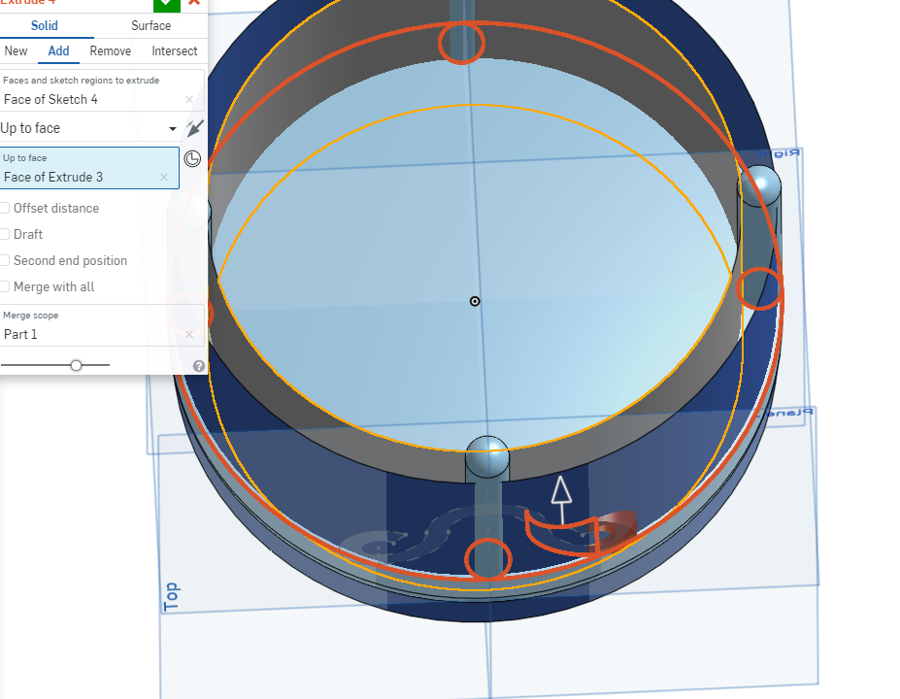This screenshot has height=699, width=900.
Task: Click the Merge scope field
Action: (102, 325)
